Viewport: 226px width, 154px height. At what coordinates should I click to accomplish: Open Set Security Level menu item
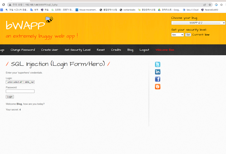coord(77,50)
